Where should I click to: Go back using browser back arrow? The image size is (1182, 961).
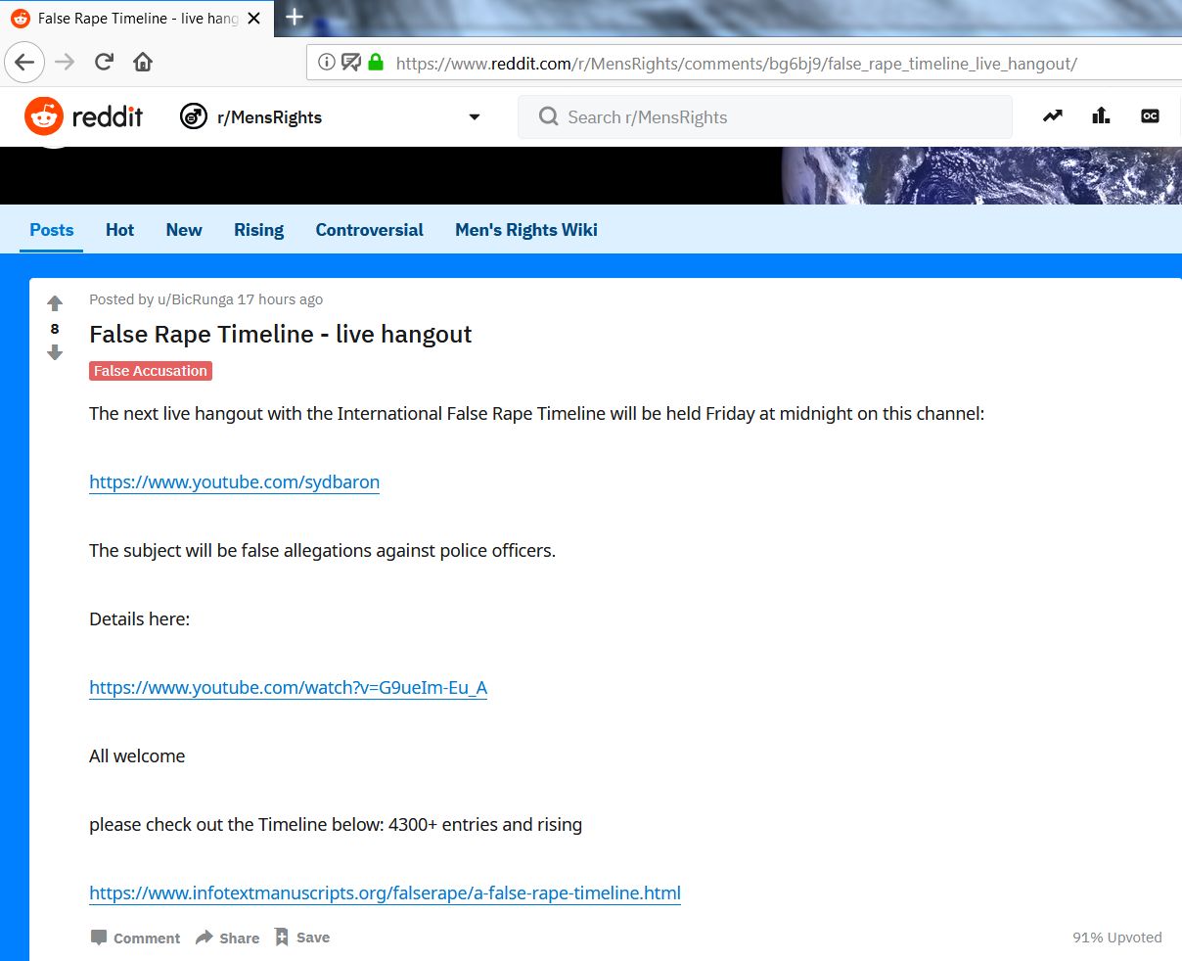click(24, 63)
